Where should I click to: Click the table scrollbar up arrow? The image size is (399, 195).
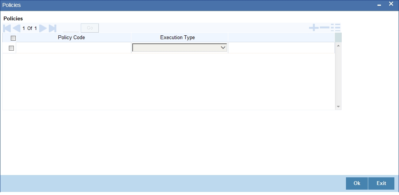point(338,46)
